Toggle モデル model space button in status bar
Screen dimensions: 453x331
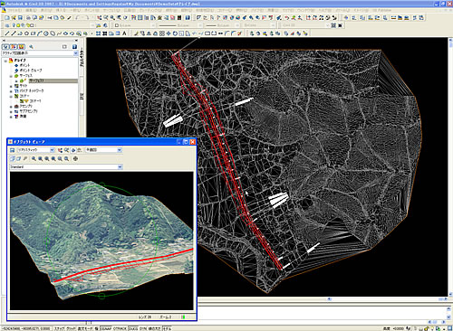click(167, 328)
